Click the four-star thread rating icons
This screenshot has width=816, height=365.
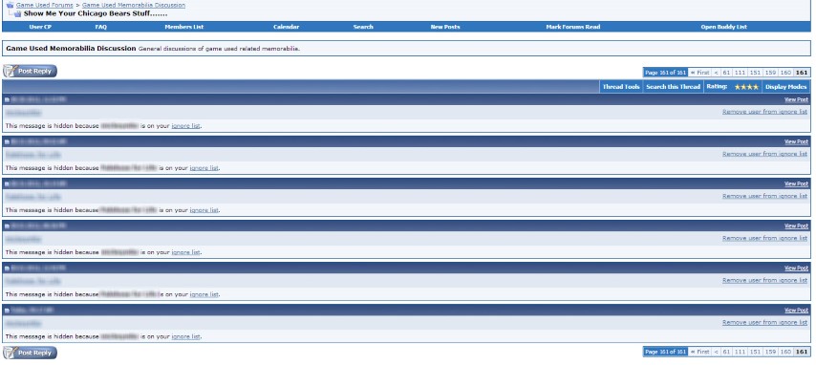746,87
